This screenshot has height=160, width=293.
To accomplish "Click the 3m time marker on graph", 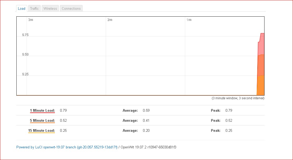I will (x=31, y=20).
